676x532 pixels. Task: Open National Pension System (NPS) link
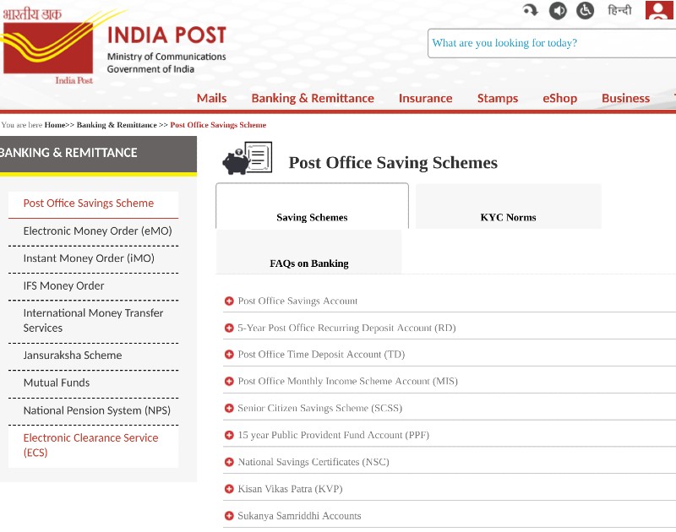97,410
